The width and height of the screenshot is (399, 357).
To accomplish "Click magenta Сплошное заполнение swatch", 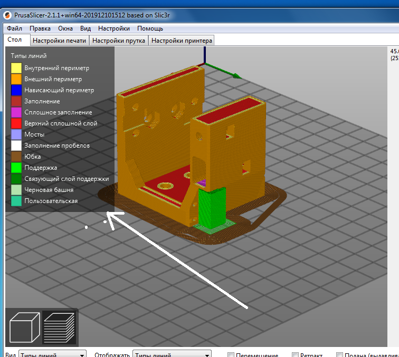I will pyautogui.click(x=16, y=112).
